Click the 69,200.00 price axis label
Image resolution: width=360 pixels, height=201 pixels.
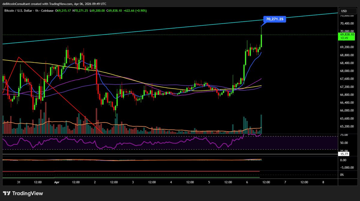coord(346,47)
